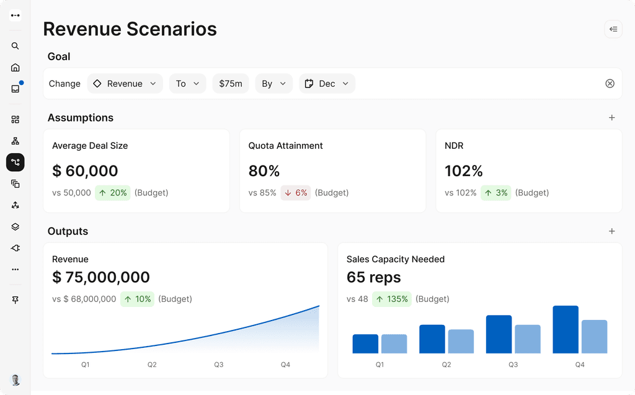635x395 pixels.
Task: Open your profile avatar at sidebar bottom
Action: tap(16, 379)
